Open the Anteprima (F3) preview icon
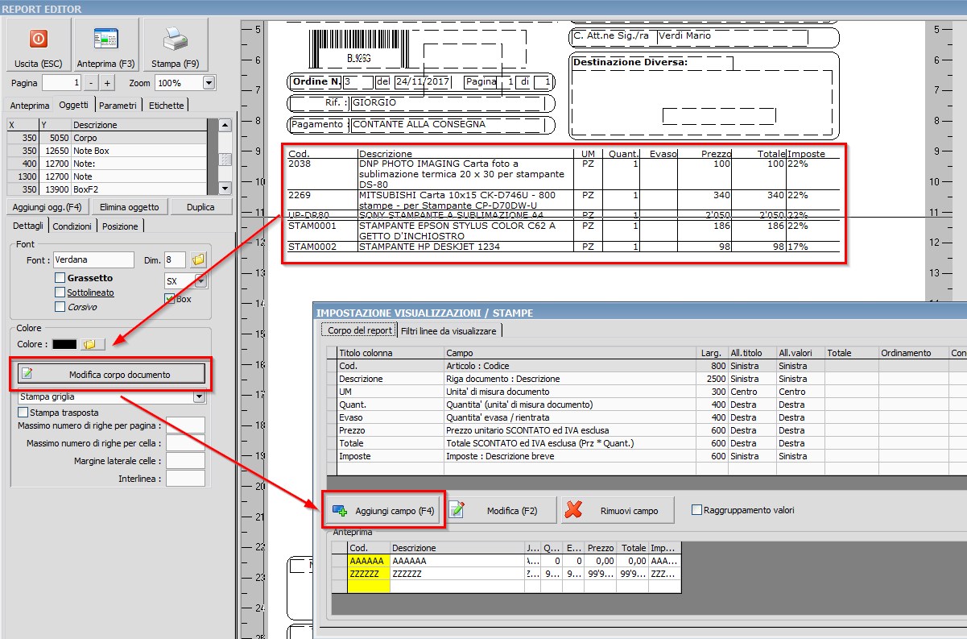Screen dimensions: 967x639 pos(105,39)
